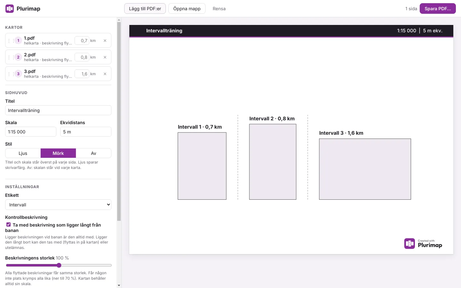The width and height of the screenshot is (461, 288).
Task: Click the 'Spara PDF...' button
Action: [438, 9]
